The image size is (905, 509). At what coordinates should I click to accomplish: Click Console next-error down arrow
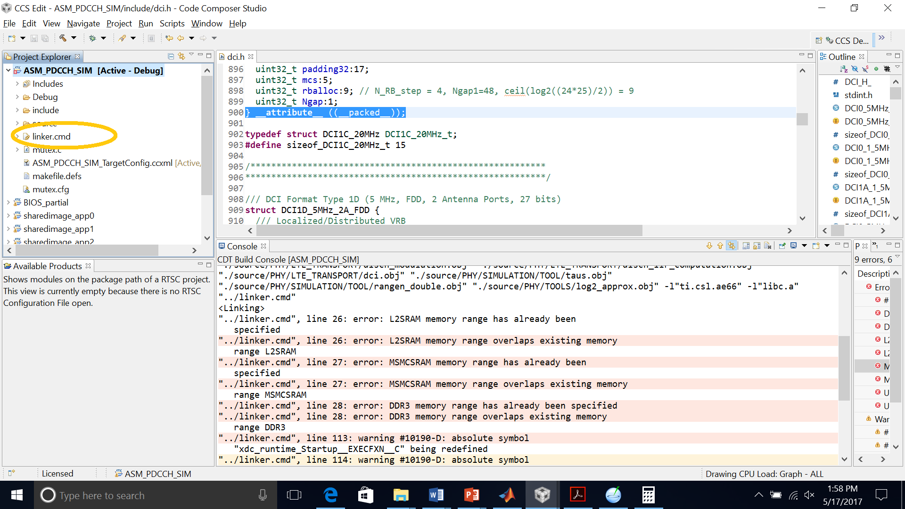(709, 246)
